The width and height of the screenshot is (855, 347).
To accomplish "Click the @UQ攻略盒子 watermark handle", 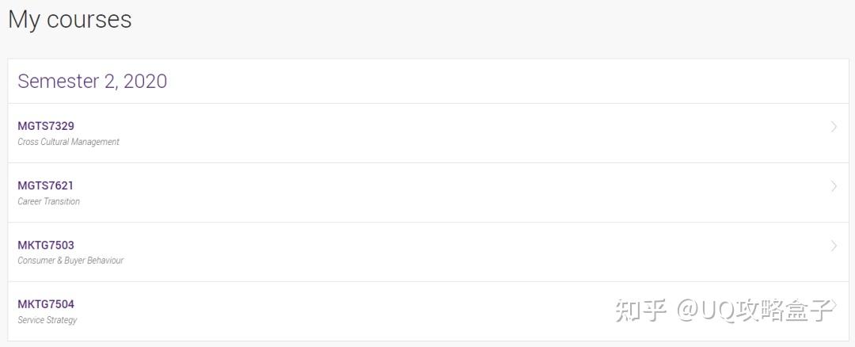I will pyautogui.click(x=755, y=310).
